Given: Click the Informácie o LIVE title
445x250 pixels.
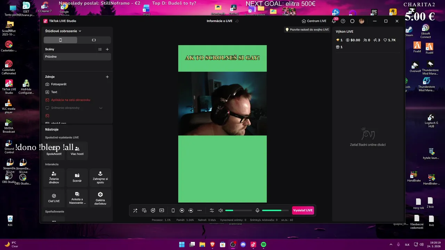Looking at the screenshot, I should click(x=219, y=21).
